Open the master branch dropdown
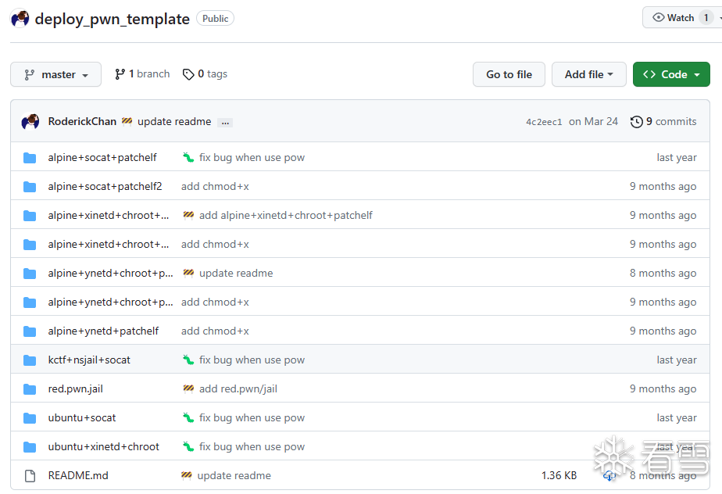 tap(55, 74)
